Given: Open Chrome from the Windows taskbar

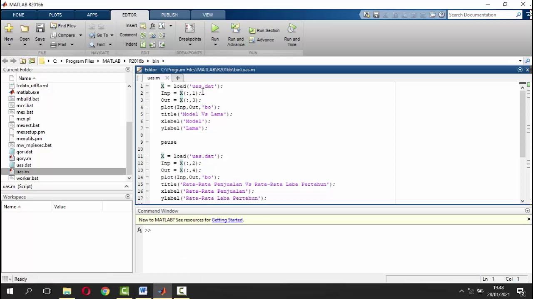Looking at the screenshot, I should [x=105, y=291].
